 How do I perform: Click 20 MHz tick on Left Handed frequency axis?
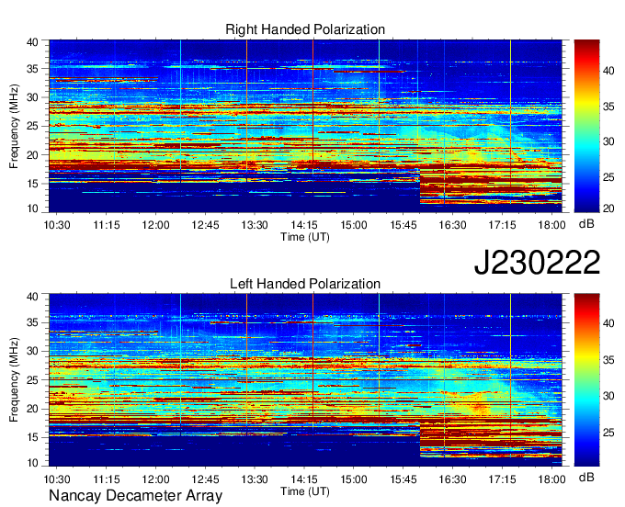[32, 409]
